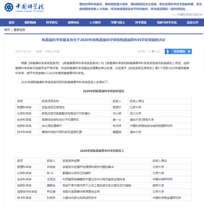Click heading 2020年度陈嘉庚科学奖获奖项目

click(x=103, y=91)
